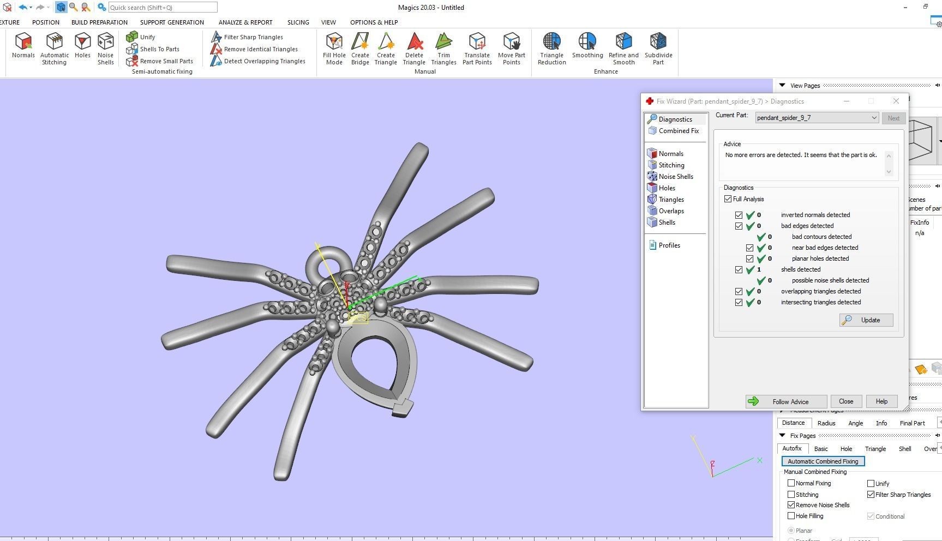This screenshot has height=541, width=942.
Task: Run Detect Overlapping Triangles
Action: (258, 61)
